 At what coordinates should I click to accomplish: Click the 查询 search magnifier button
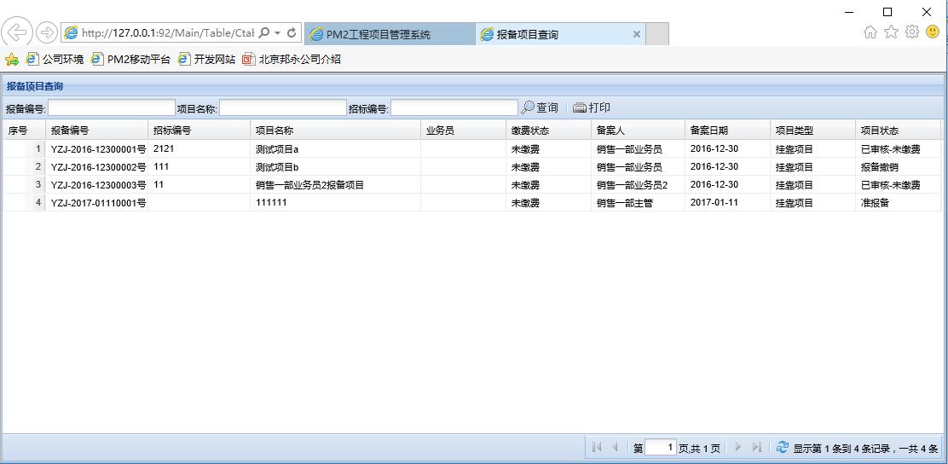[540, 107]
